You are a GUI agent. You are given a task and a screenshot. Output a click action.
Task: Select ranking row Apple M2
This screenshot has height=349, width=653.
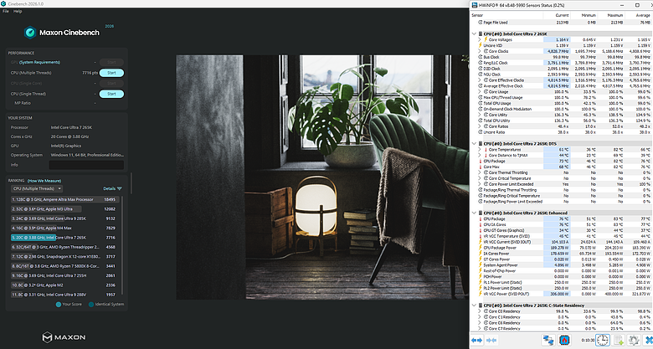tap(64, 285)
